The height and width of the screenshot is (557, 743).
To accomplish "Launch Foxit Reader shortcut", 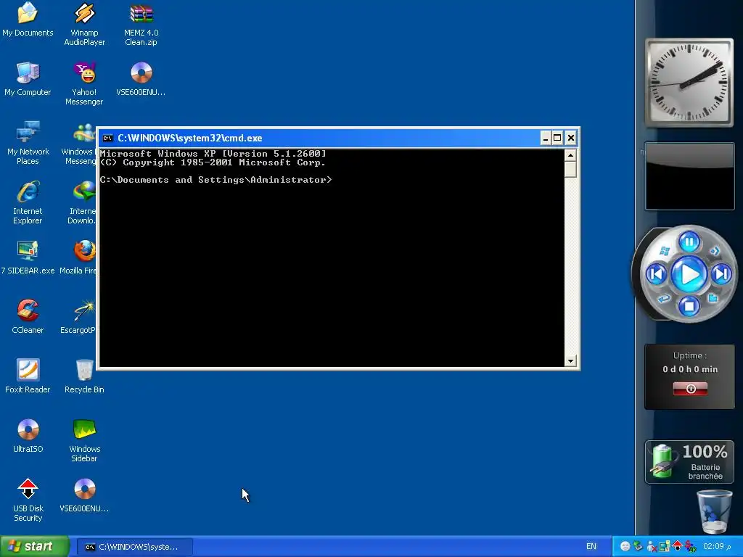I will (x=28, y=376).
